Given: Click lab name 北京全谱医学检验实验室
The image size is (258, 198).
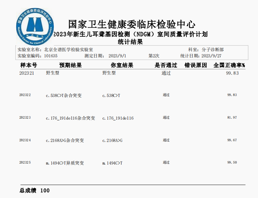Looking at the screenshot, I should pyautogui.click(x=69, y=49).
